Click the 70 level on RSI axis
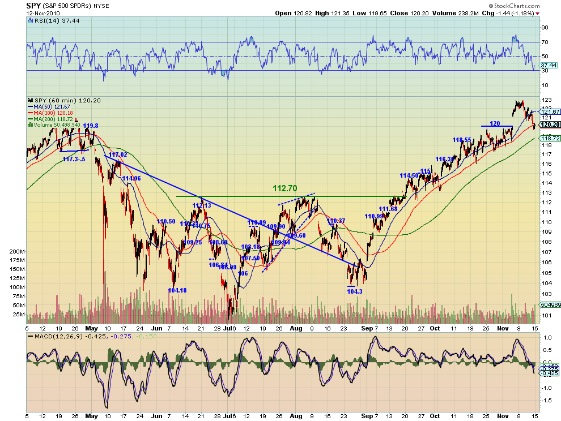The width and height of the screenshot is (561, 421). click(x=545, y=42)
